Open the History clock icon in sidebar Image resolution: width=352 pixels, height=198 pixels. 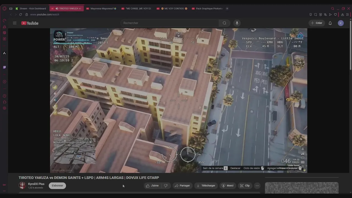4,96
